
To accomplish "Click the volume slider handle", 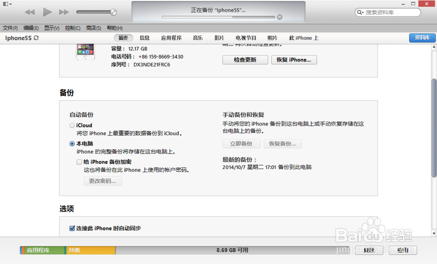I will click(114, 12).
